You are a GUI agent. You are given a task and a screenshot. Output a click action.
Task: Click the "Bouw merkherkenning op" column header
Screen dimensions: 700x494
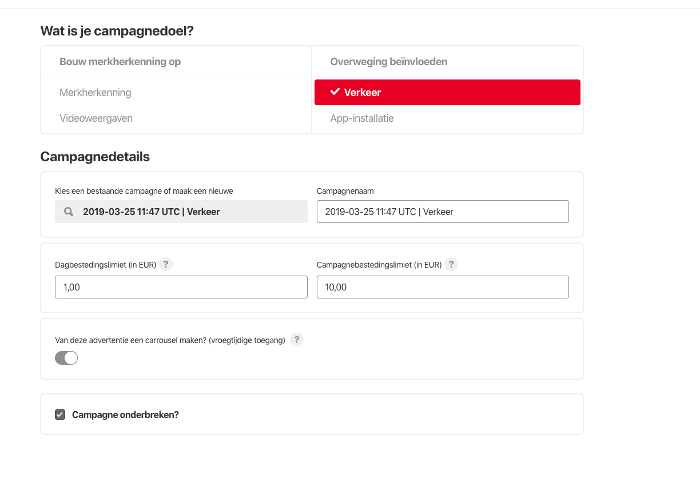(120, 62)
